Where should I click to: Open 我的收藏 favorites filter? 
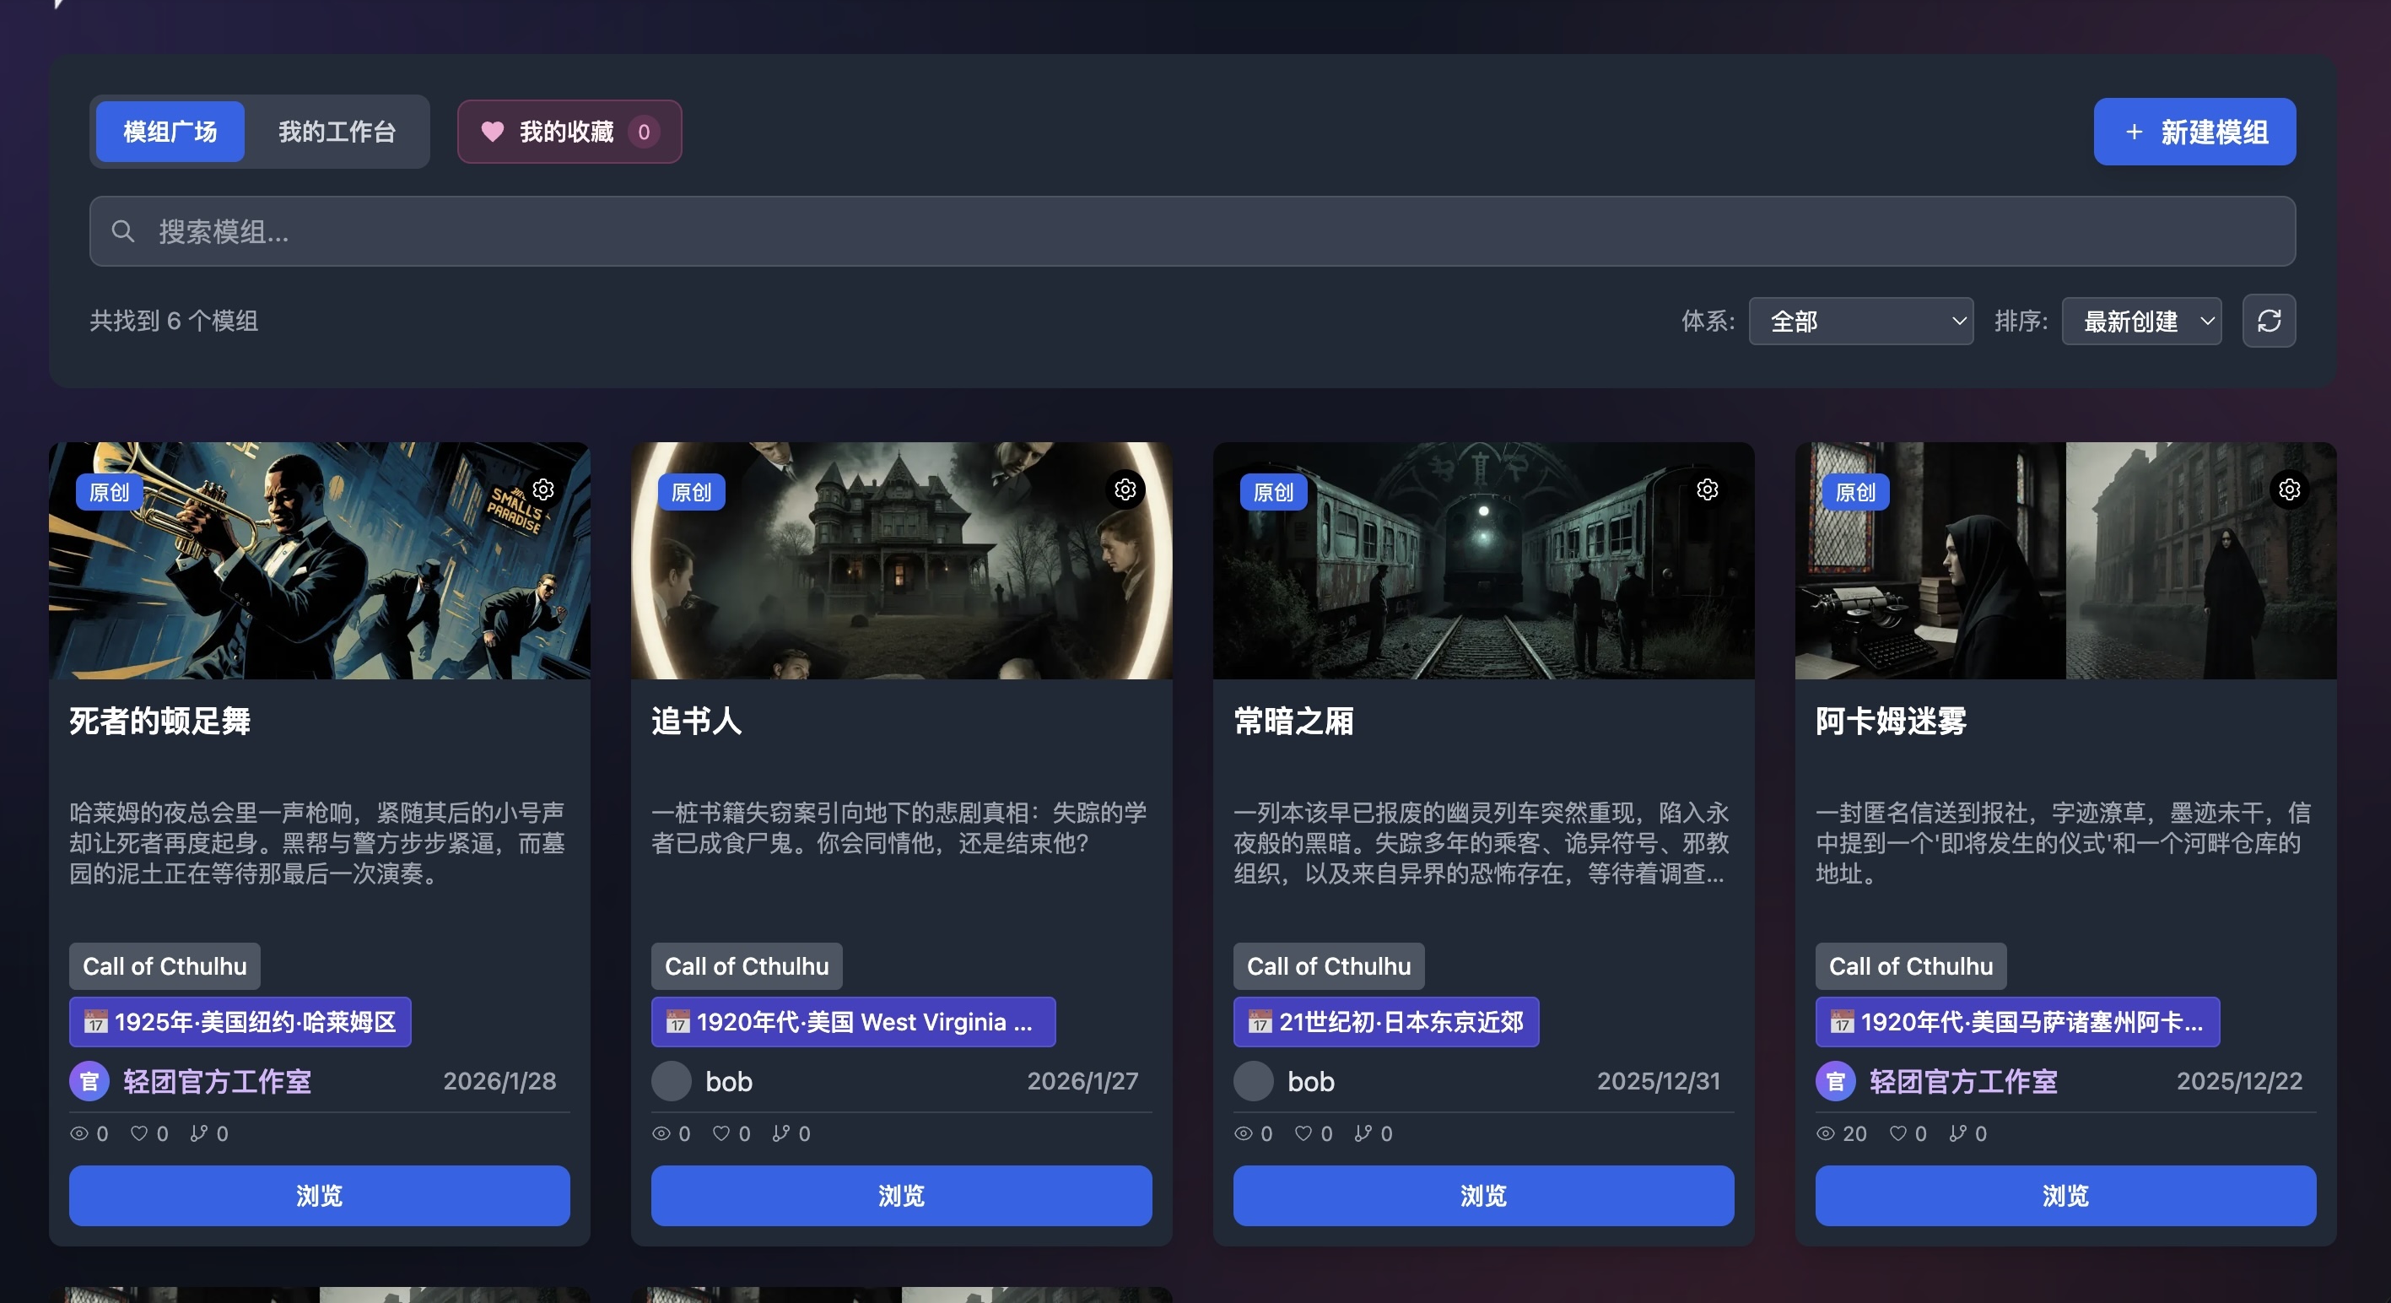pyautogui.click(x=569, y=132)
